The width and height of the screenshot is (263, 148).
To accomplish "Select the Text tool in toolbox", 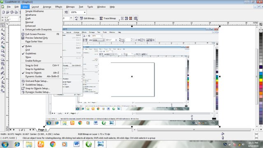I will 2,68.
